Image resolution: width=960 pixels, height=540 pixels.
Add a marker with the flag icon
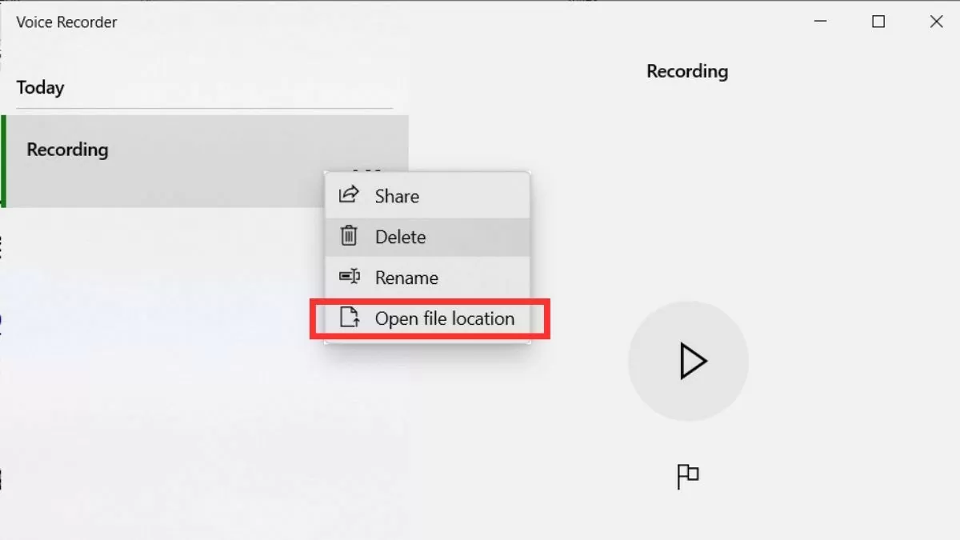pos(688,477)
